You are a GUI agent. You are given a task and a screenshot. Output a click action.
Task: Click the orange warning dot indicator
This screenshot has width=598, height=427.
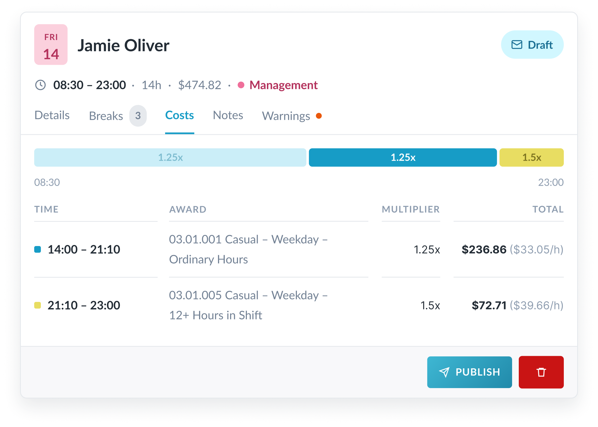pos(319,116)
